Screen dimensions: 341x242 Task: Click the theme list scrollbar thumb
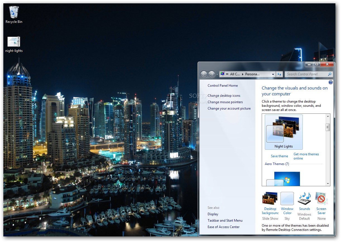(x=328, y=127)
